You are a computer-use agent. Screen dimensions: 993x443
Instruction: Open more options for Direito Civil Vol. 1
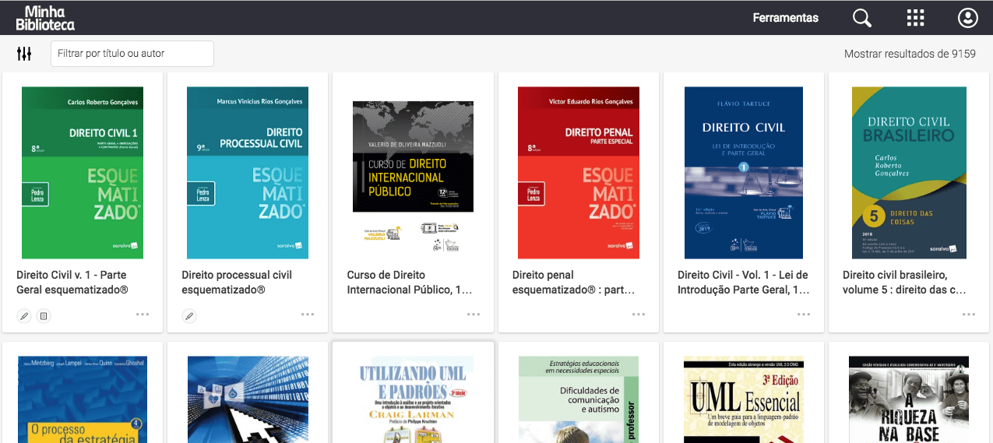tap(804, 315)
